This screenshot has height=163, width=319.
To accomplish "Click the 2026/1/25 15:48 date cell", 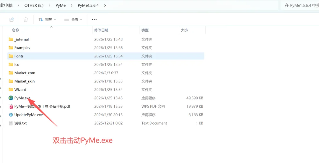I will pos(108,39).
